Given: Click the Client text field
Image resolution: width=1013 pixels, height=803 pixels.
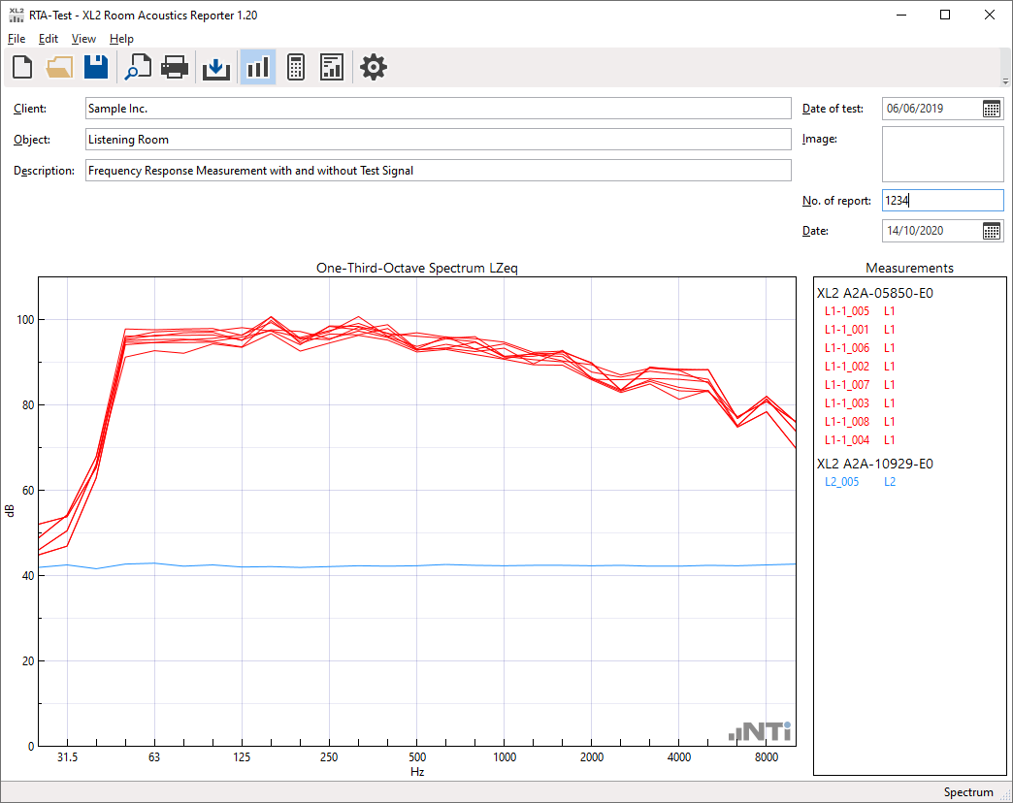Looking at the screenshot, I should [x=438, y=109].
